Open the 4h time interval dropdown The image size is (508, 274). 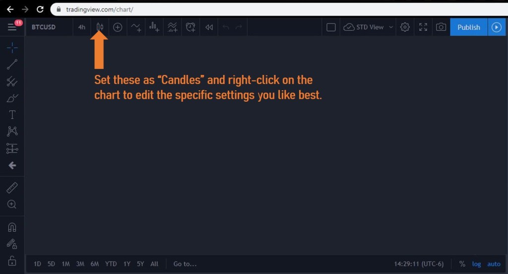point(81,27)
